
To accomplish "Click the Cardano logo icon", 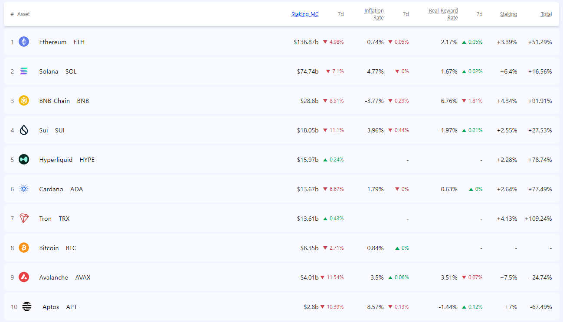I will [x=24, y=189].
